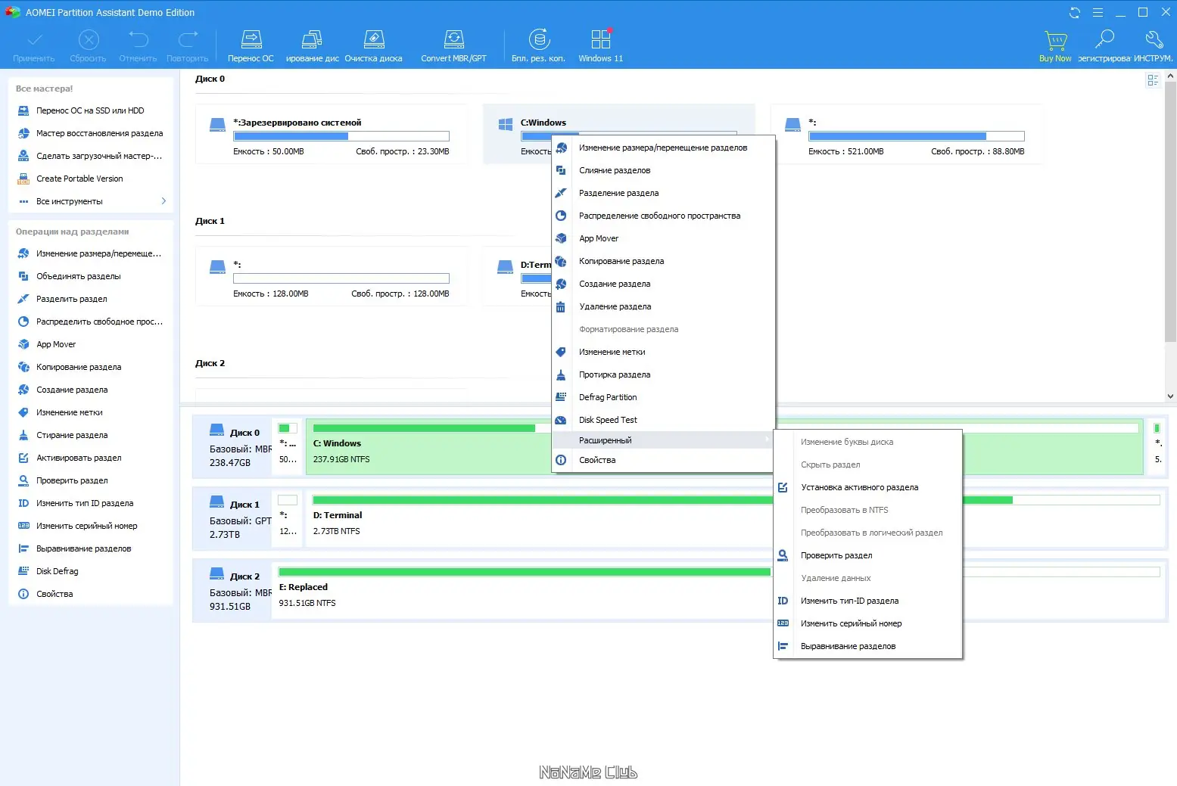
Task: Select the 128.00MB unallocated partition card
Action: pyautogui.click(x=332, y=277)
